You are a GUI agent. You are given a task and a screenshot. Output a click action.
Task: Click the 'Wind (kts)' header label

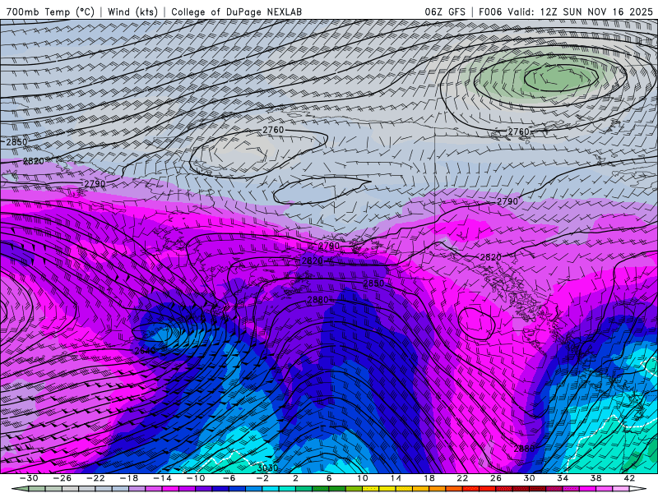click(132, 12)
